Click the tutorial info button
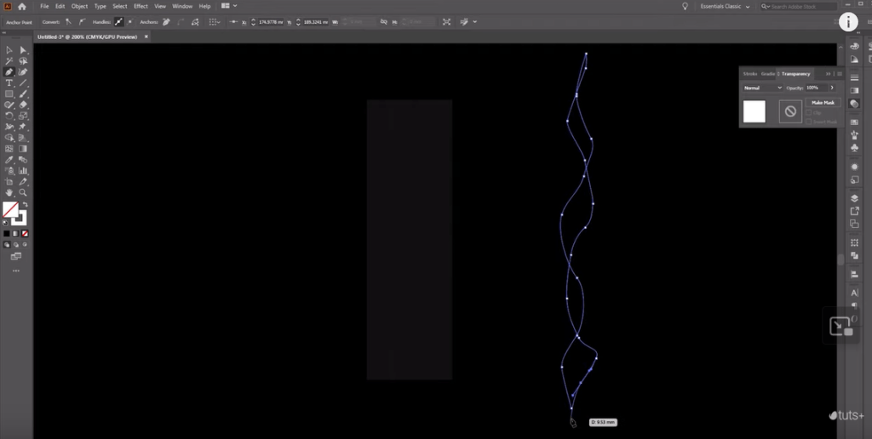Image resolution: width=872 pixels, height=439 pixels. 851,22
